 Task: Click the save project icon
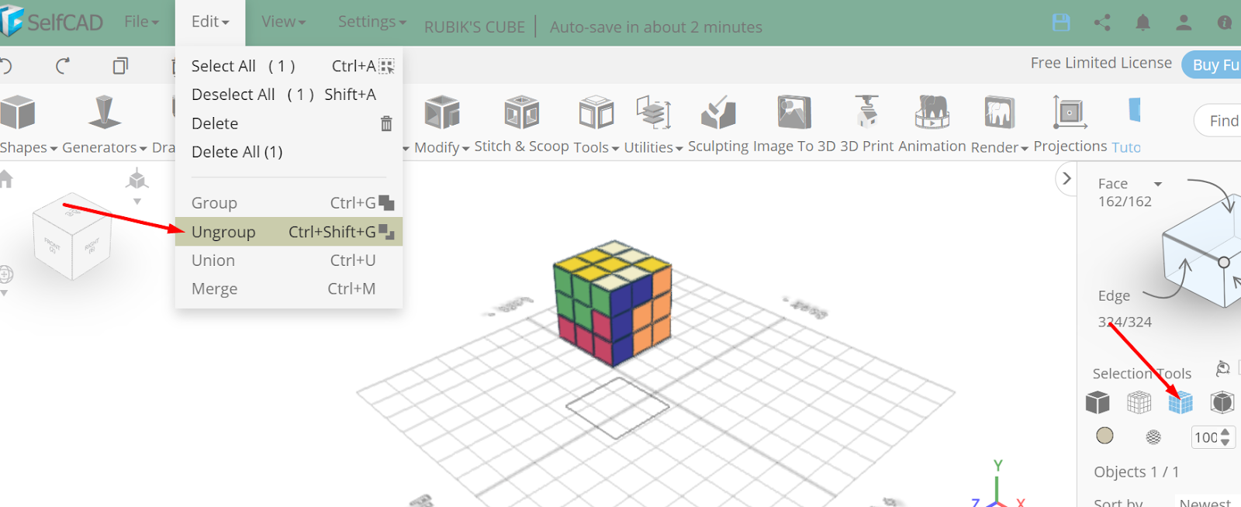pyautogui.click(x=1061, y=22)
